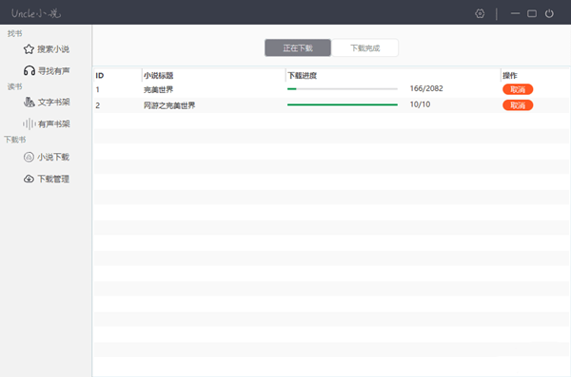Click the power icon to exit
Image resolution: width=571 pixels, height=377 pixels.
click(x=549, y=14)
